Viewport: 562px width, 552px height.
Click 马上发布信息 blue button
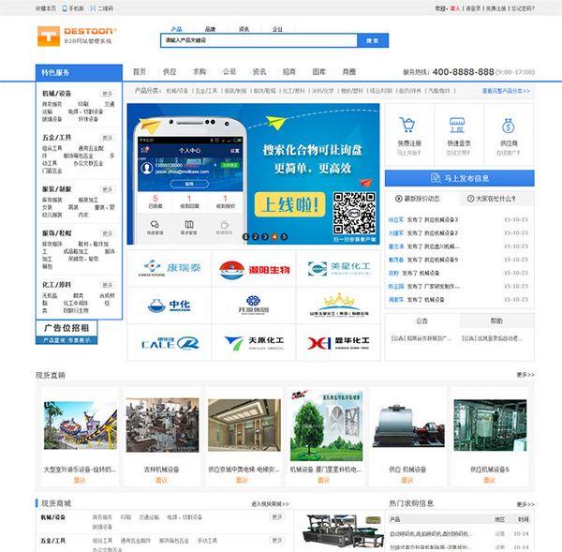tap(460, 178)
